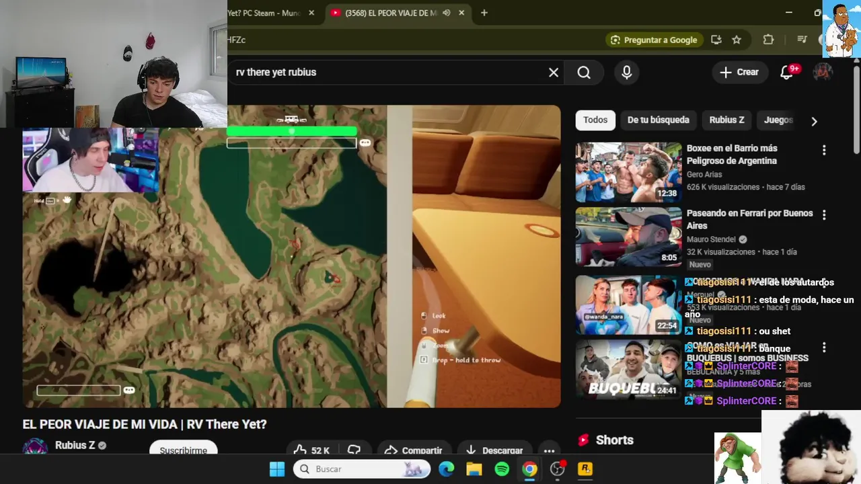Select the Rubius Z filter chip
Viewport: 861px width, 484px height.
(x=727, y=120)
